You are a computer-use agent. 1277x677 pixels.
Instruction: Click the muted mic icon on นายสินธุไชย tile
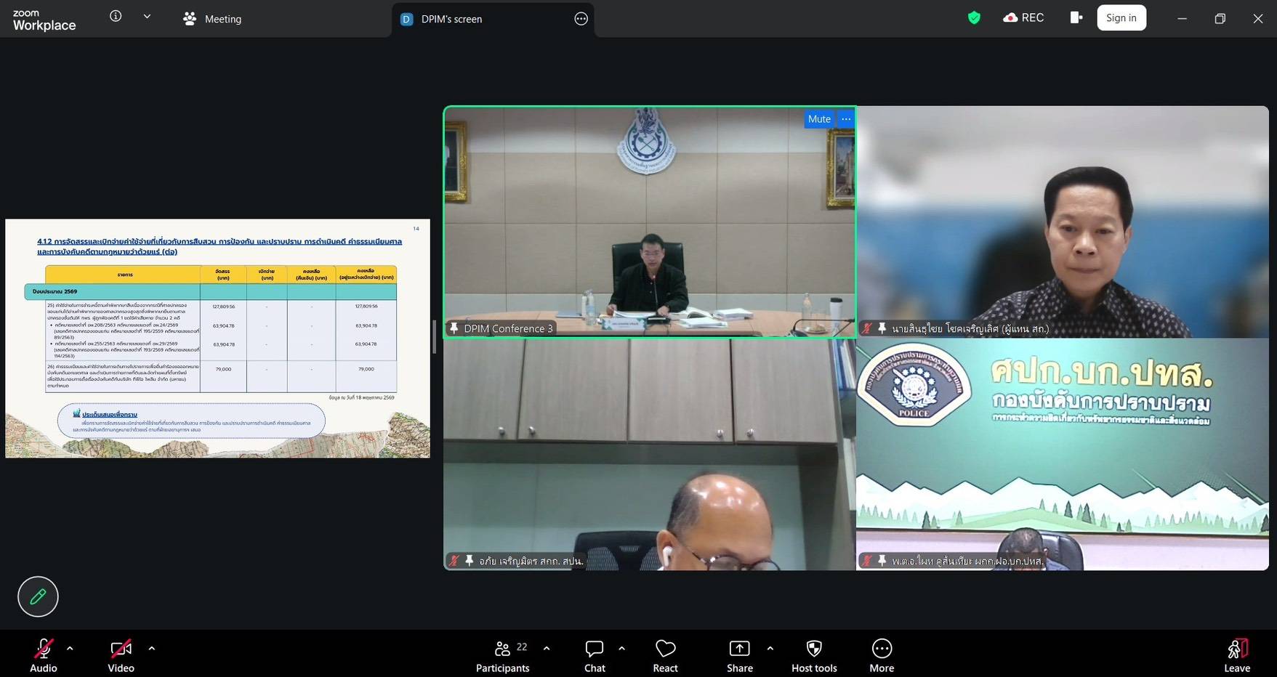pyautogui.click(x=866, y=328)
